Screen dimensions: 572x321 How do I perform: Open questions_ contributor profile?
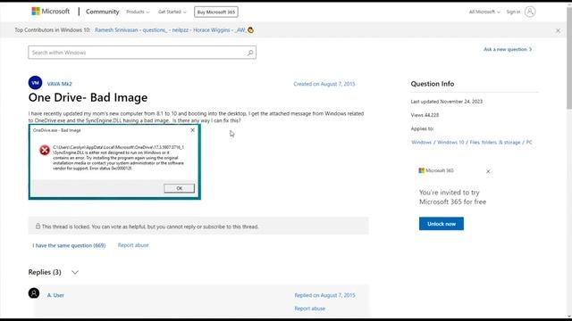coord(155,29)
